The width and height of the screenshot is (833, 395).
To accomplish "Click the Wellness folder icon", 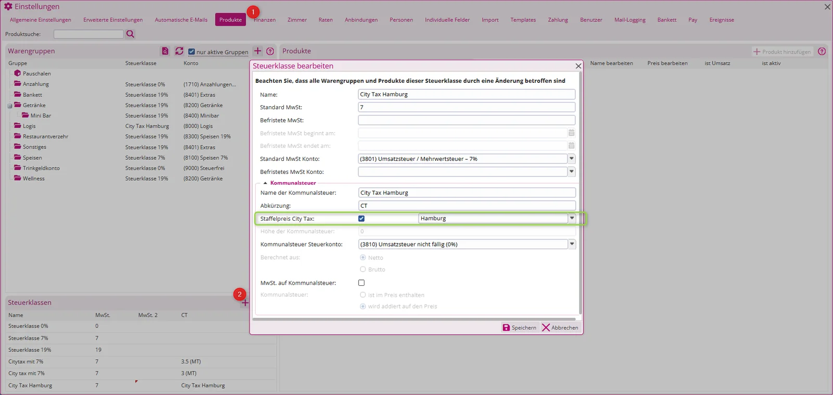I will coord(18,178).
